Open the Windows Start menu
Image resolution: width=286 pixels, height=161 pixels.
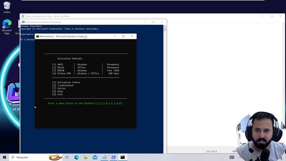tap(4, 157)
